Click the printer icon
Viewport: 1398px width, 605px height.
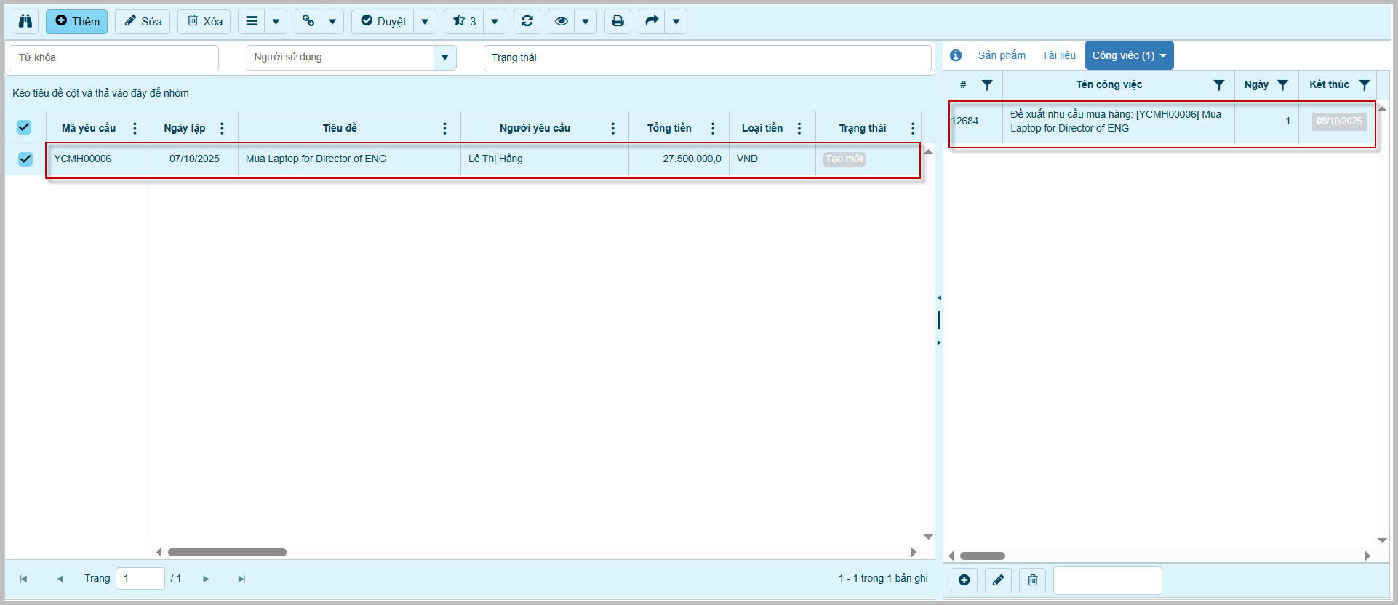click(618, 21)
